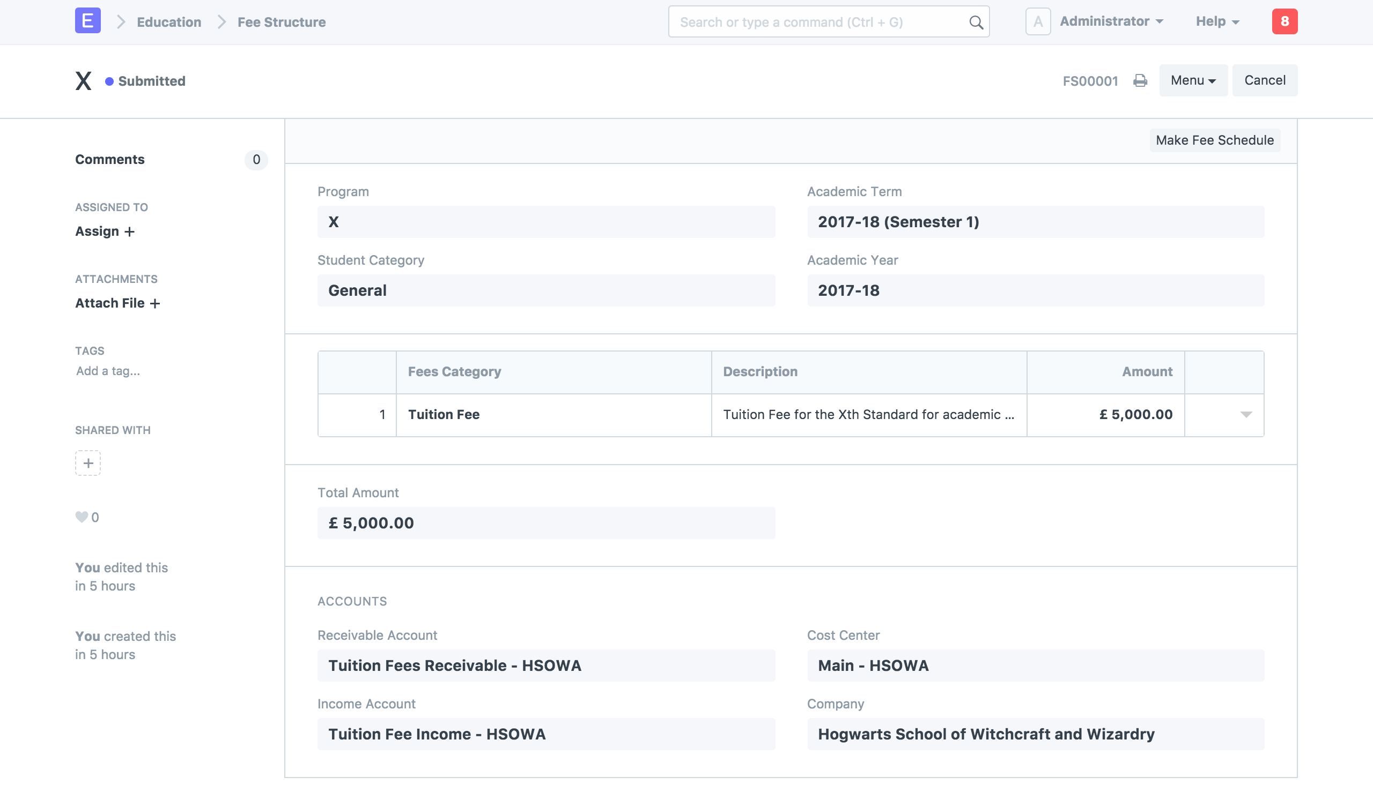Image resolution: width=1373 pixels, height=792 pixels.
Task: Click the Add a tag field
Action: [x=108, y=371]
